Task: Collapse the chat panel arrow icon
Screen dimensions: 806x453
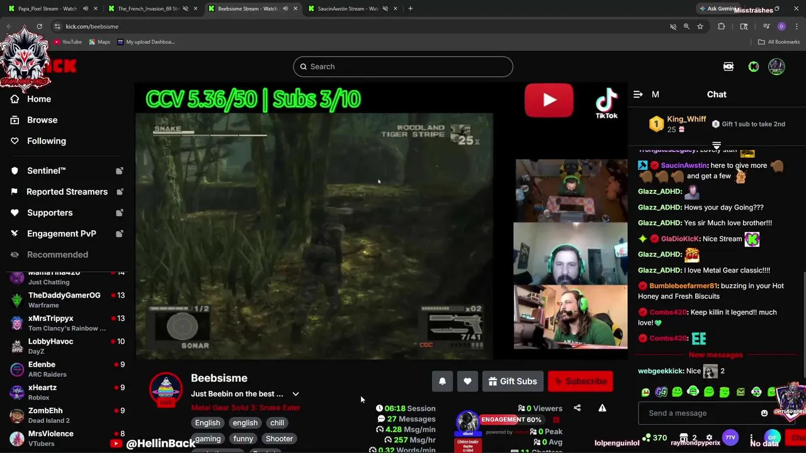Action: 638,94
